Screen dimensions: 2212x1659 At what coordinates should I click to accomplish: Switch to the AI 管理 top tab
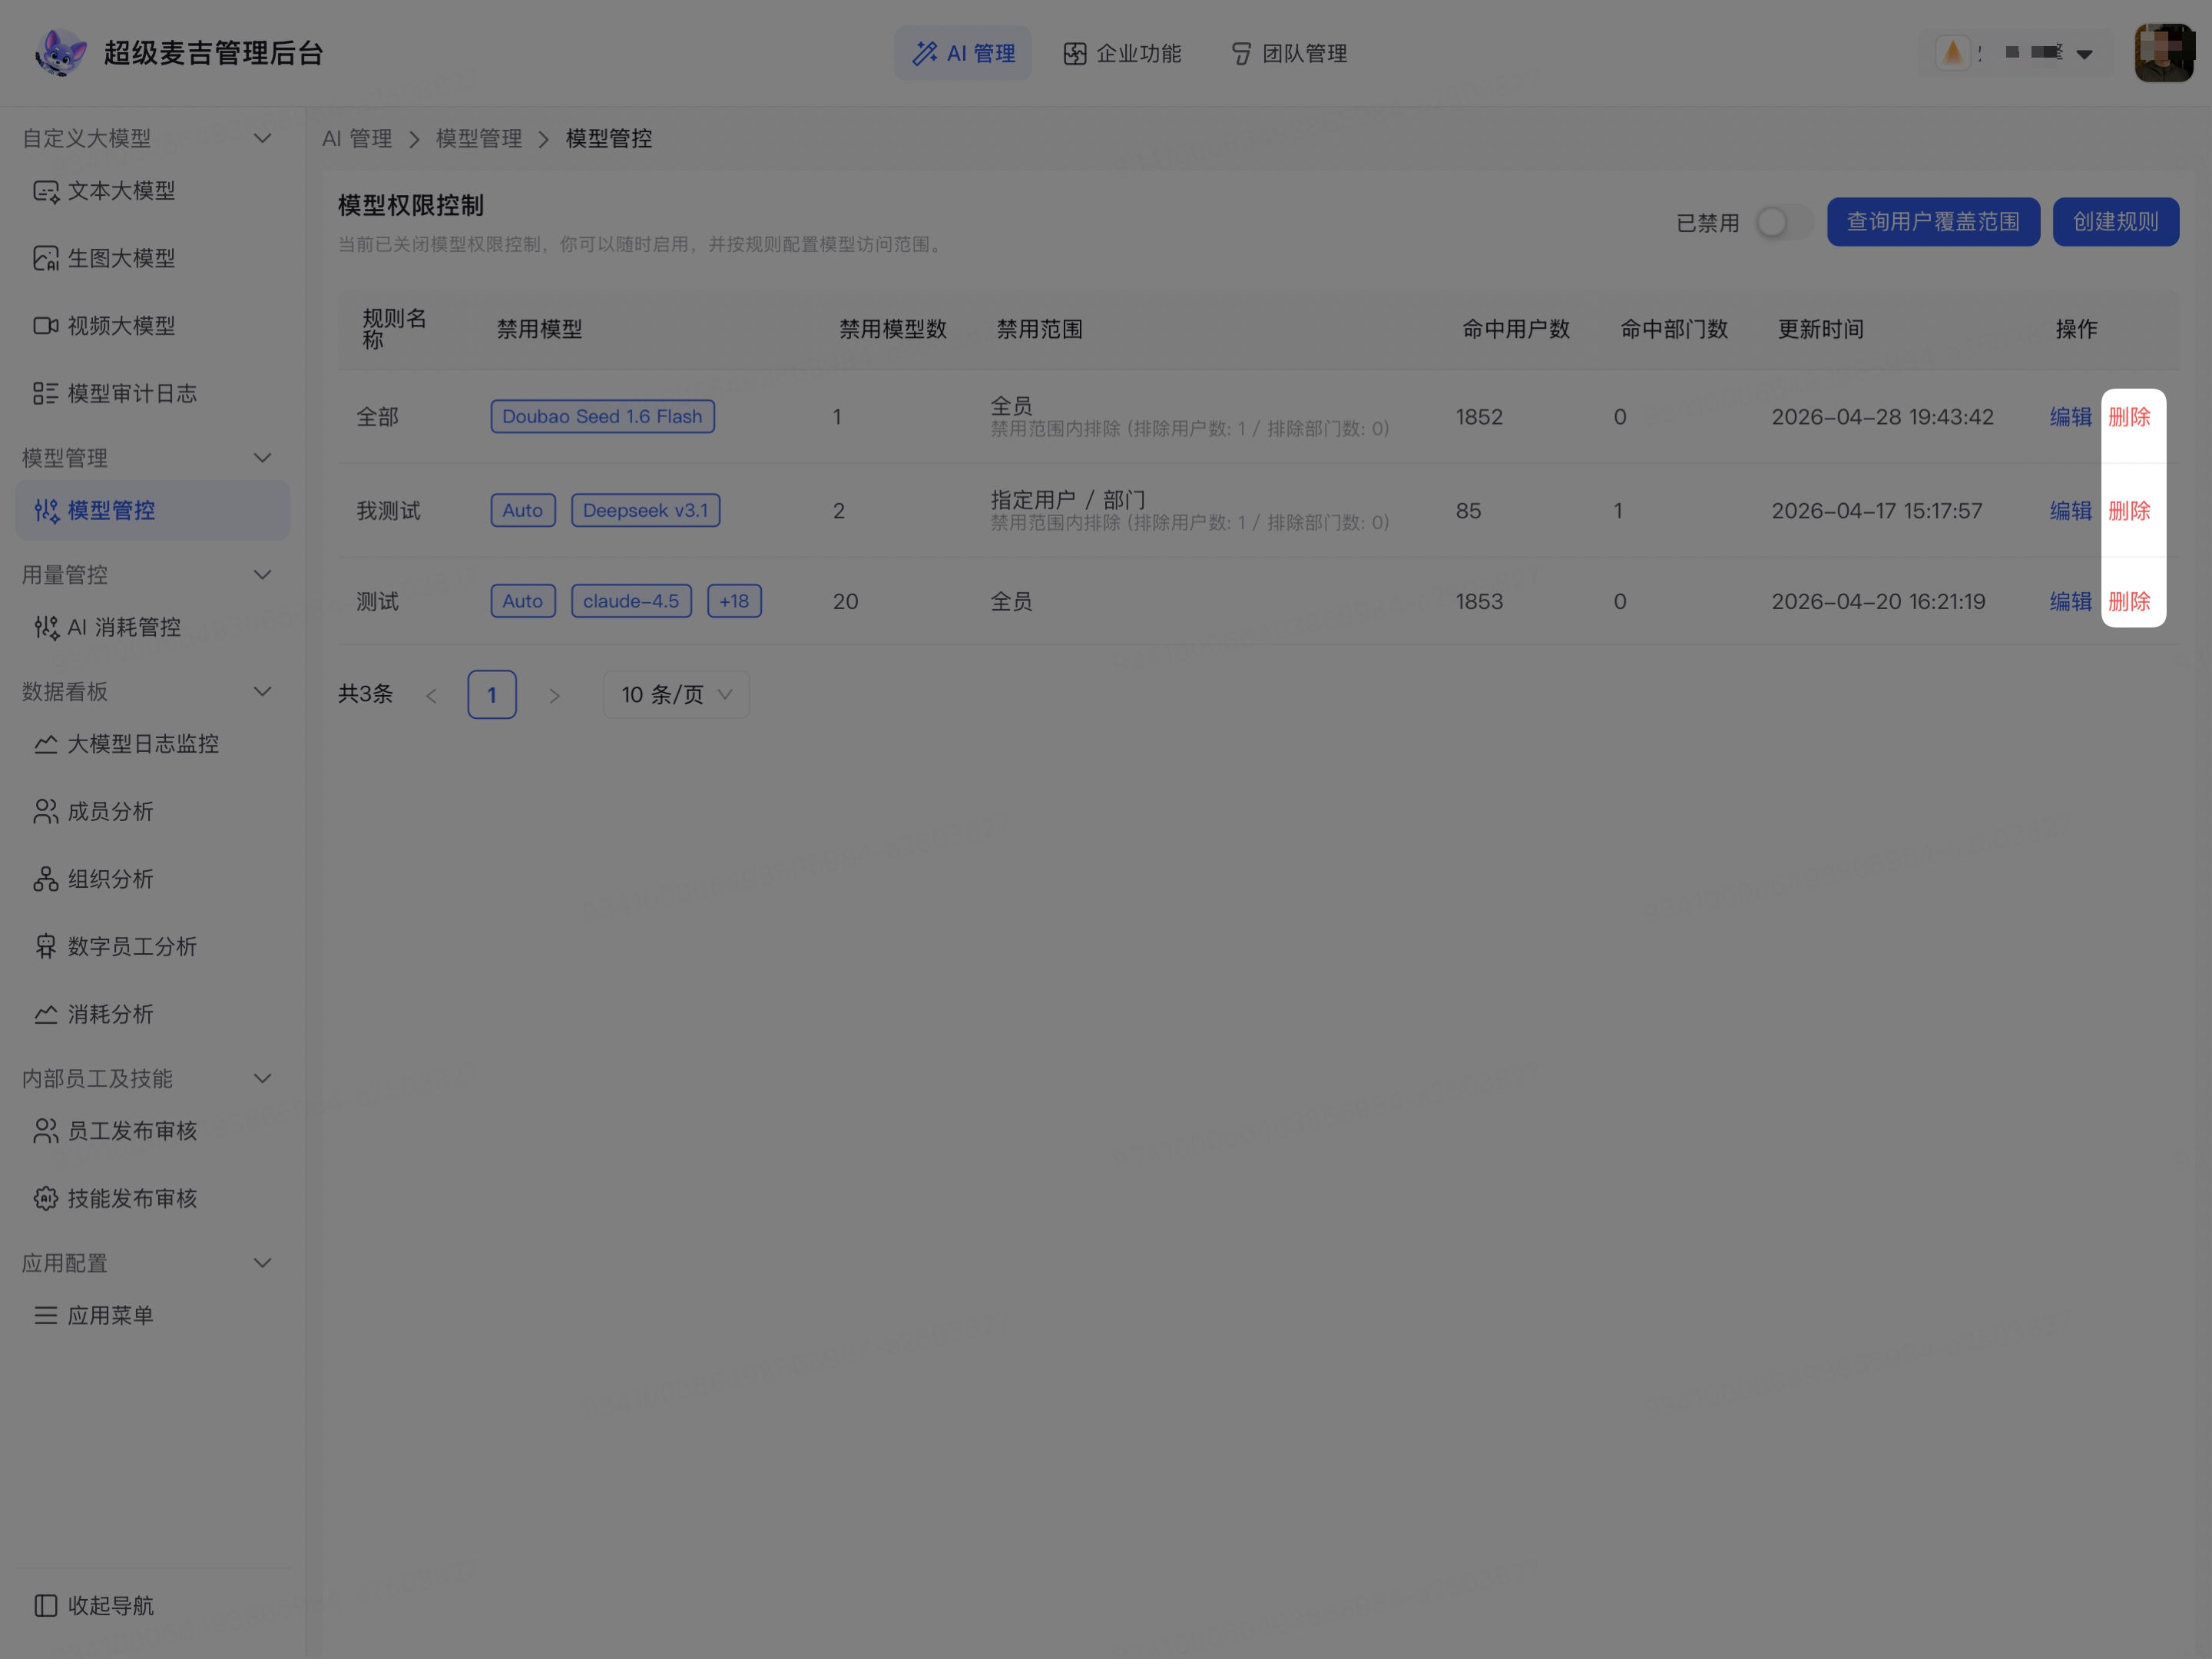(x=963, y=53)
